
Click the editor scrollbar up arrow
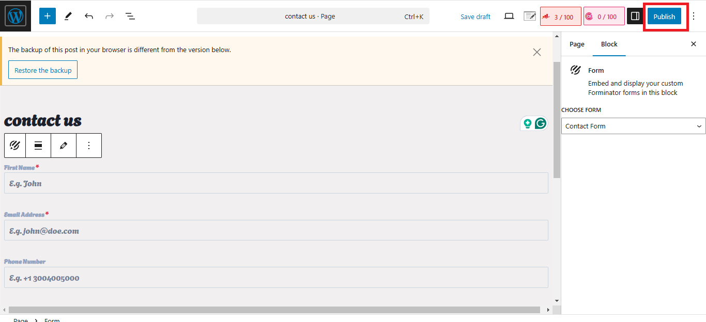[x=557, y=36]
